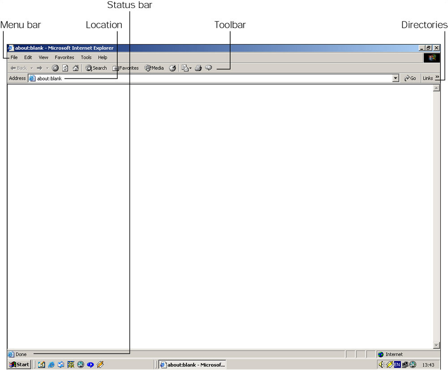Go to the Home page icon

75,68
